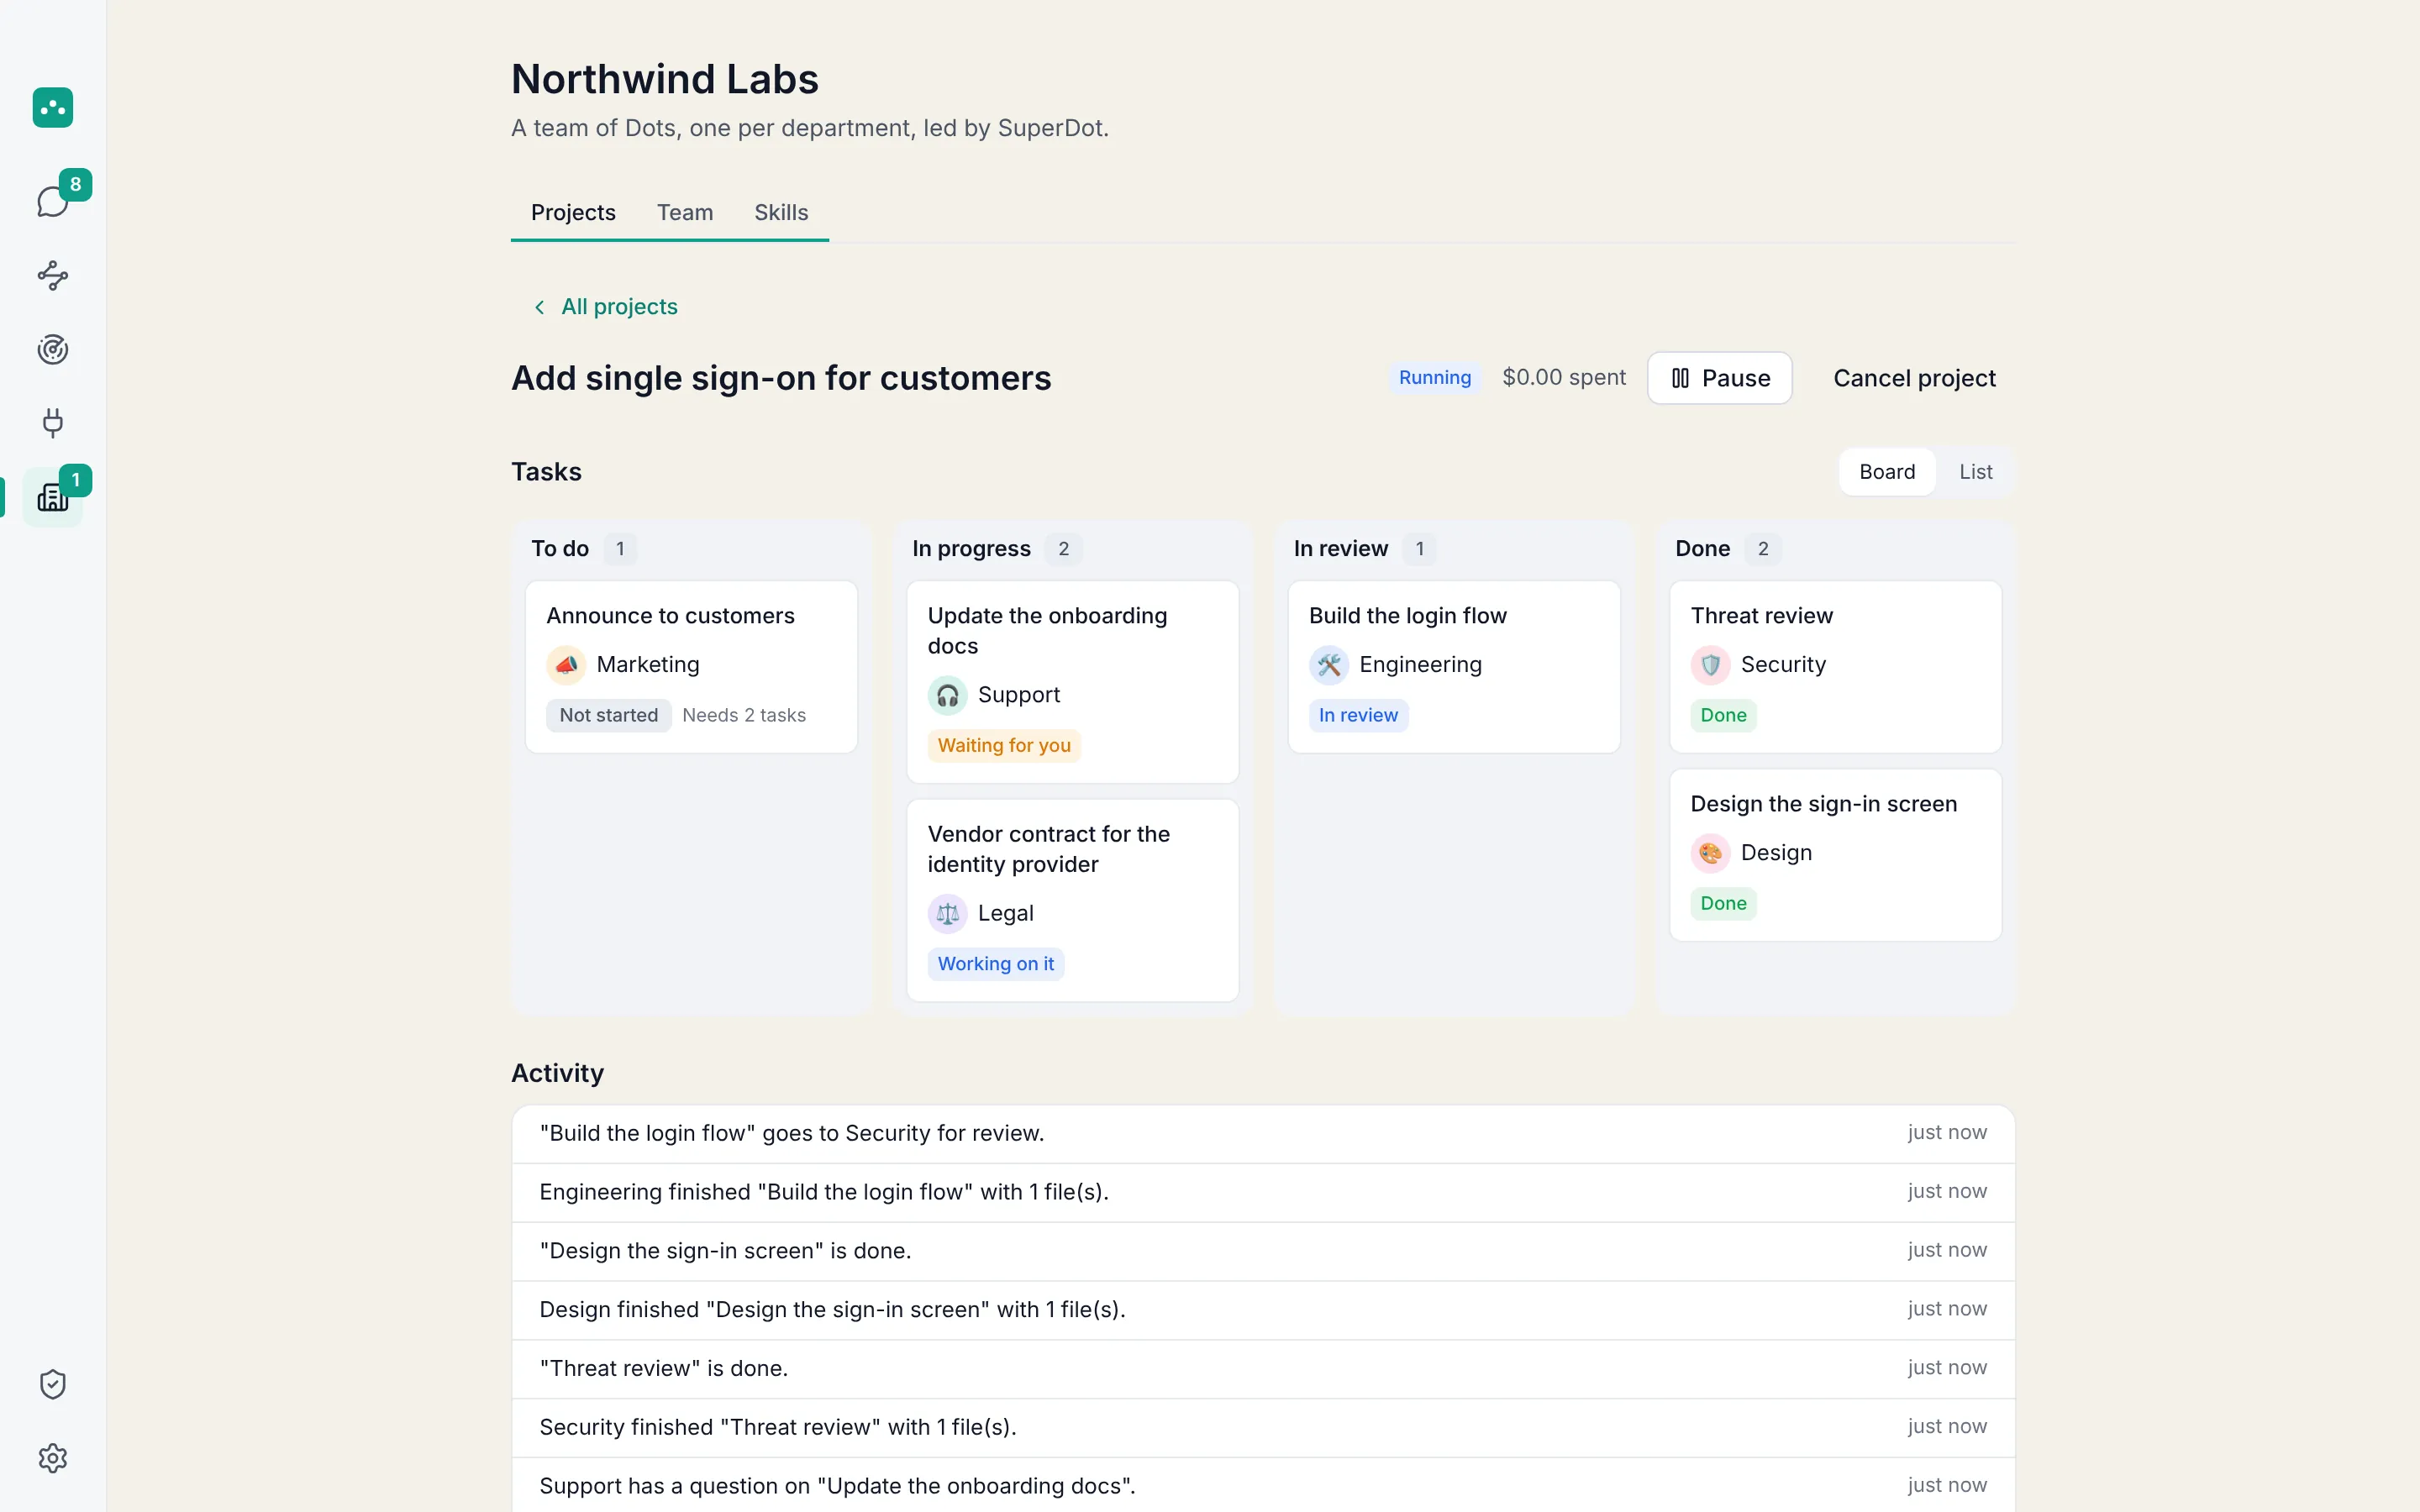
Task: Click the Needs 2 tasks label
Action: pyautogui.click(x=744, y=716)
